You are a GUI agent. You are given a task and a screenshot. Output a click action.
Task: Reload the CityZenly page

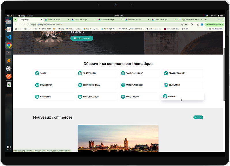(23, 25)
